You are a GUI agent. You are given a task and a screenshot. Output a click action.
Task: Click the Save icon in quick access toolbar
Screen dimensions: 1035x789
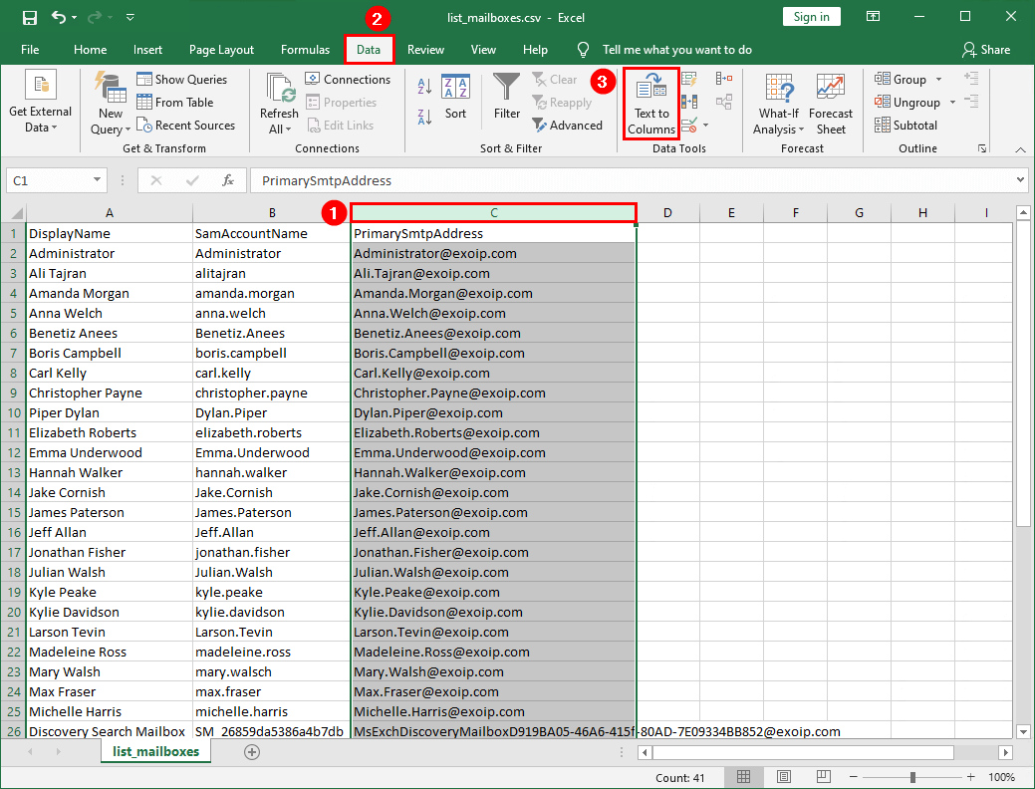(x=28, y=14)
